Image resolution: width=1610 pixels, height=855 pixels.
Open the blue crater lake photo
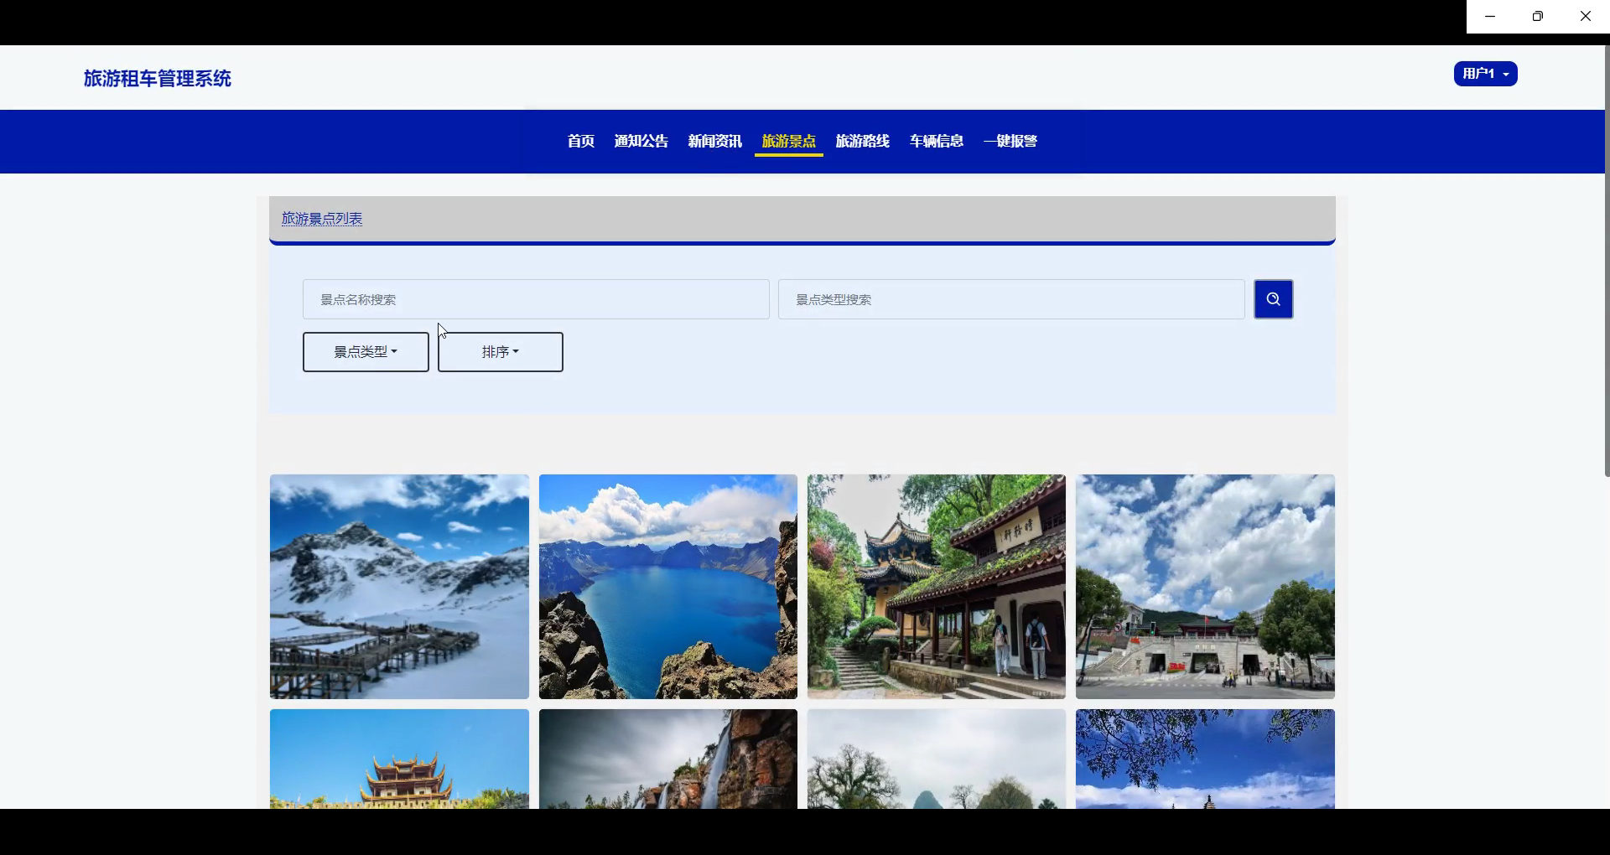(x=668, y=587)
